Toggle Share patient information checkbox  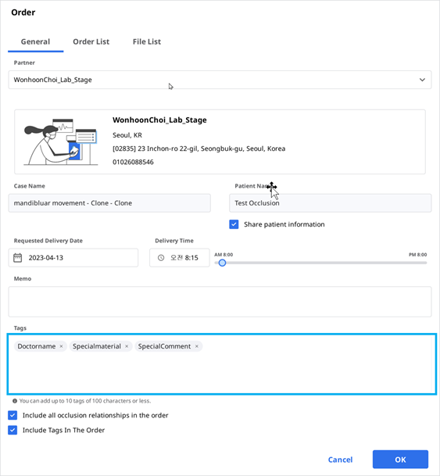click(234, 224)
